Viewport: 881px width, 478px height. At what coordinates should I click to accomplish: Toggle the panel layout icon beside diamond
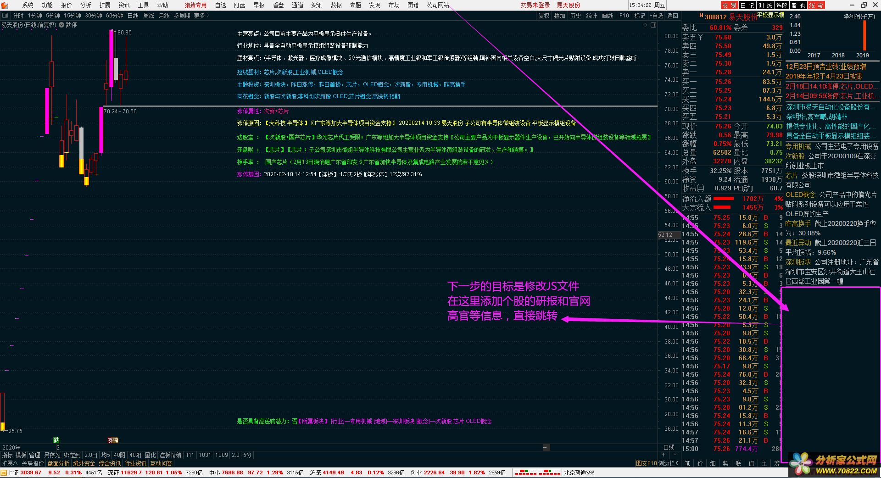click(x=653, y=25)
